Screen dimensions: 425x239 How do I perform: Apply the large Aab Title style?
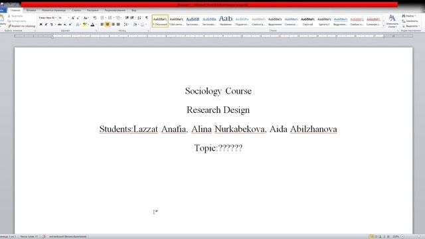point(226,21)
